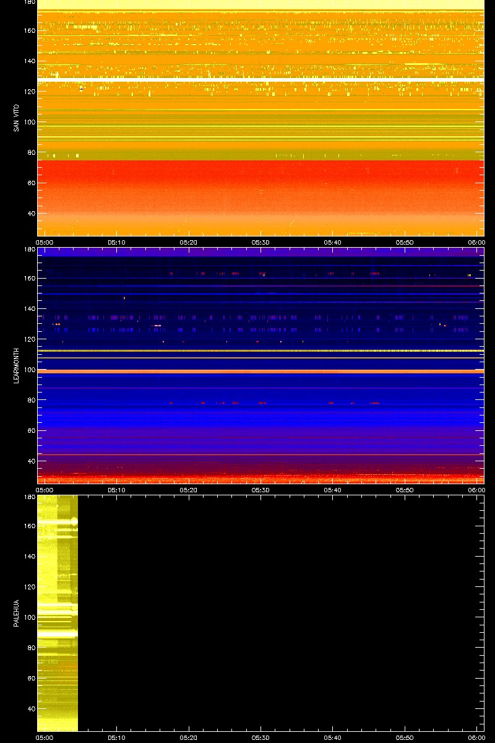The width and height of the screenshot is (495, 743).
Task: Click the 100 frequency label on San Vito axis
Action: tap(28, 123)
